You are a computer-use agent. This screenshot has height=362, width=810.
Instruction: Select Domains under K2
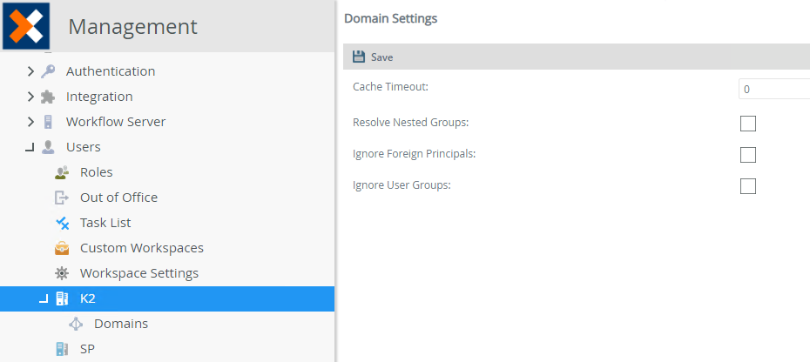(120, 324)
